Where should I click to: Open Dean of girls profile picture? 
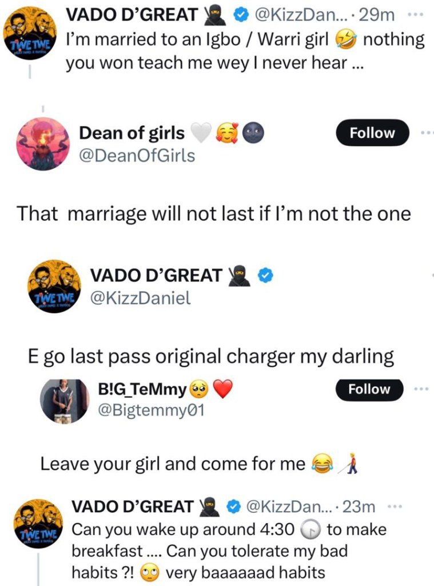(x=43, y=144)
